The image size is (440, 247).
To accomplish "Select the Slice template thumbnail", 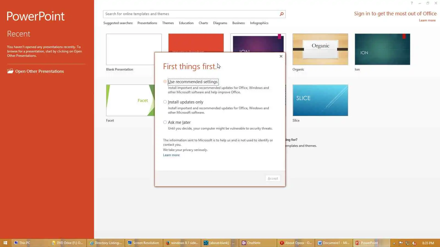I will (x=320, y=100).
